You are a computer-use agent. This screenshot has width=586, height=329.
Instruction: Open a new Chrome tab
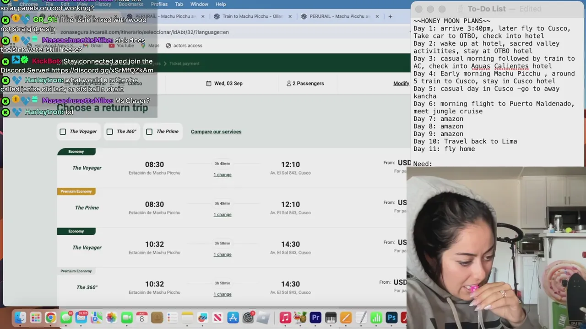coord(390,16)
